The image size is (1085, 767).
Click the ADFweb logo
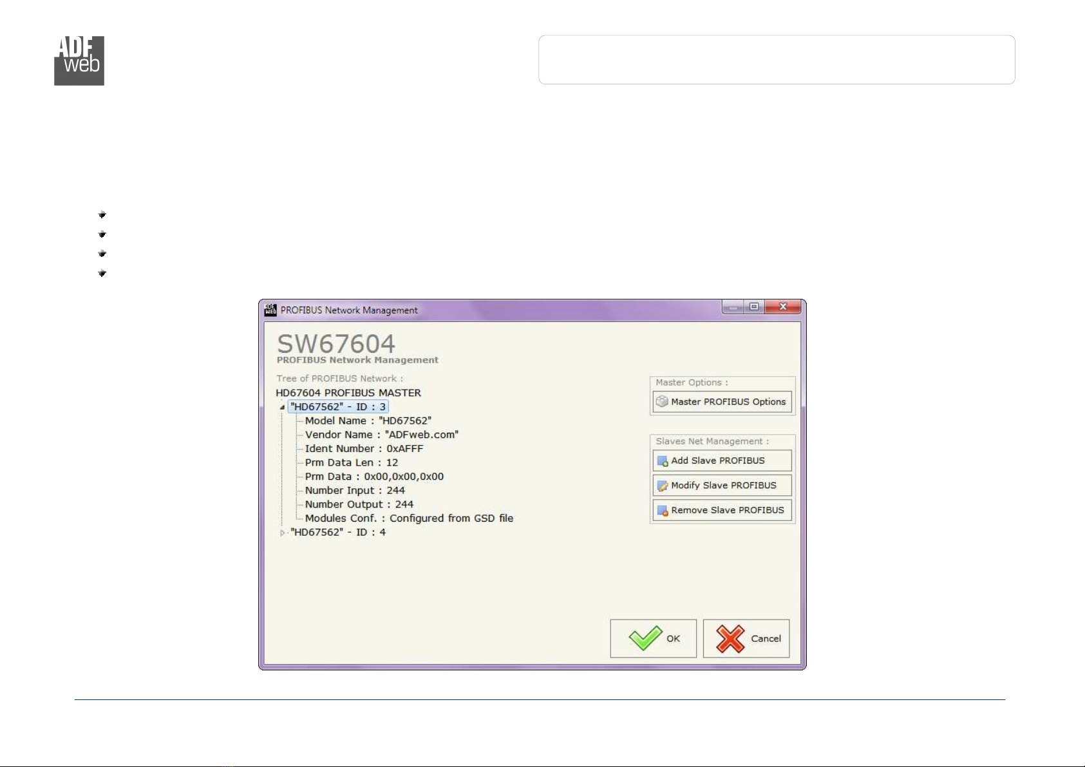(x=79, y=61)
